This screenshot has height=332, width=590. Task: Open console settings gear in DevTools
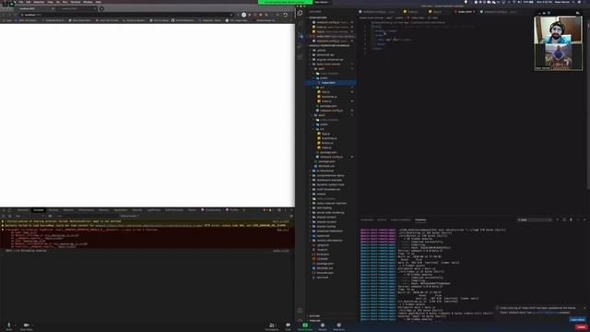pyautogui.click(x=291, y=216)
